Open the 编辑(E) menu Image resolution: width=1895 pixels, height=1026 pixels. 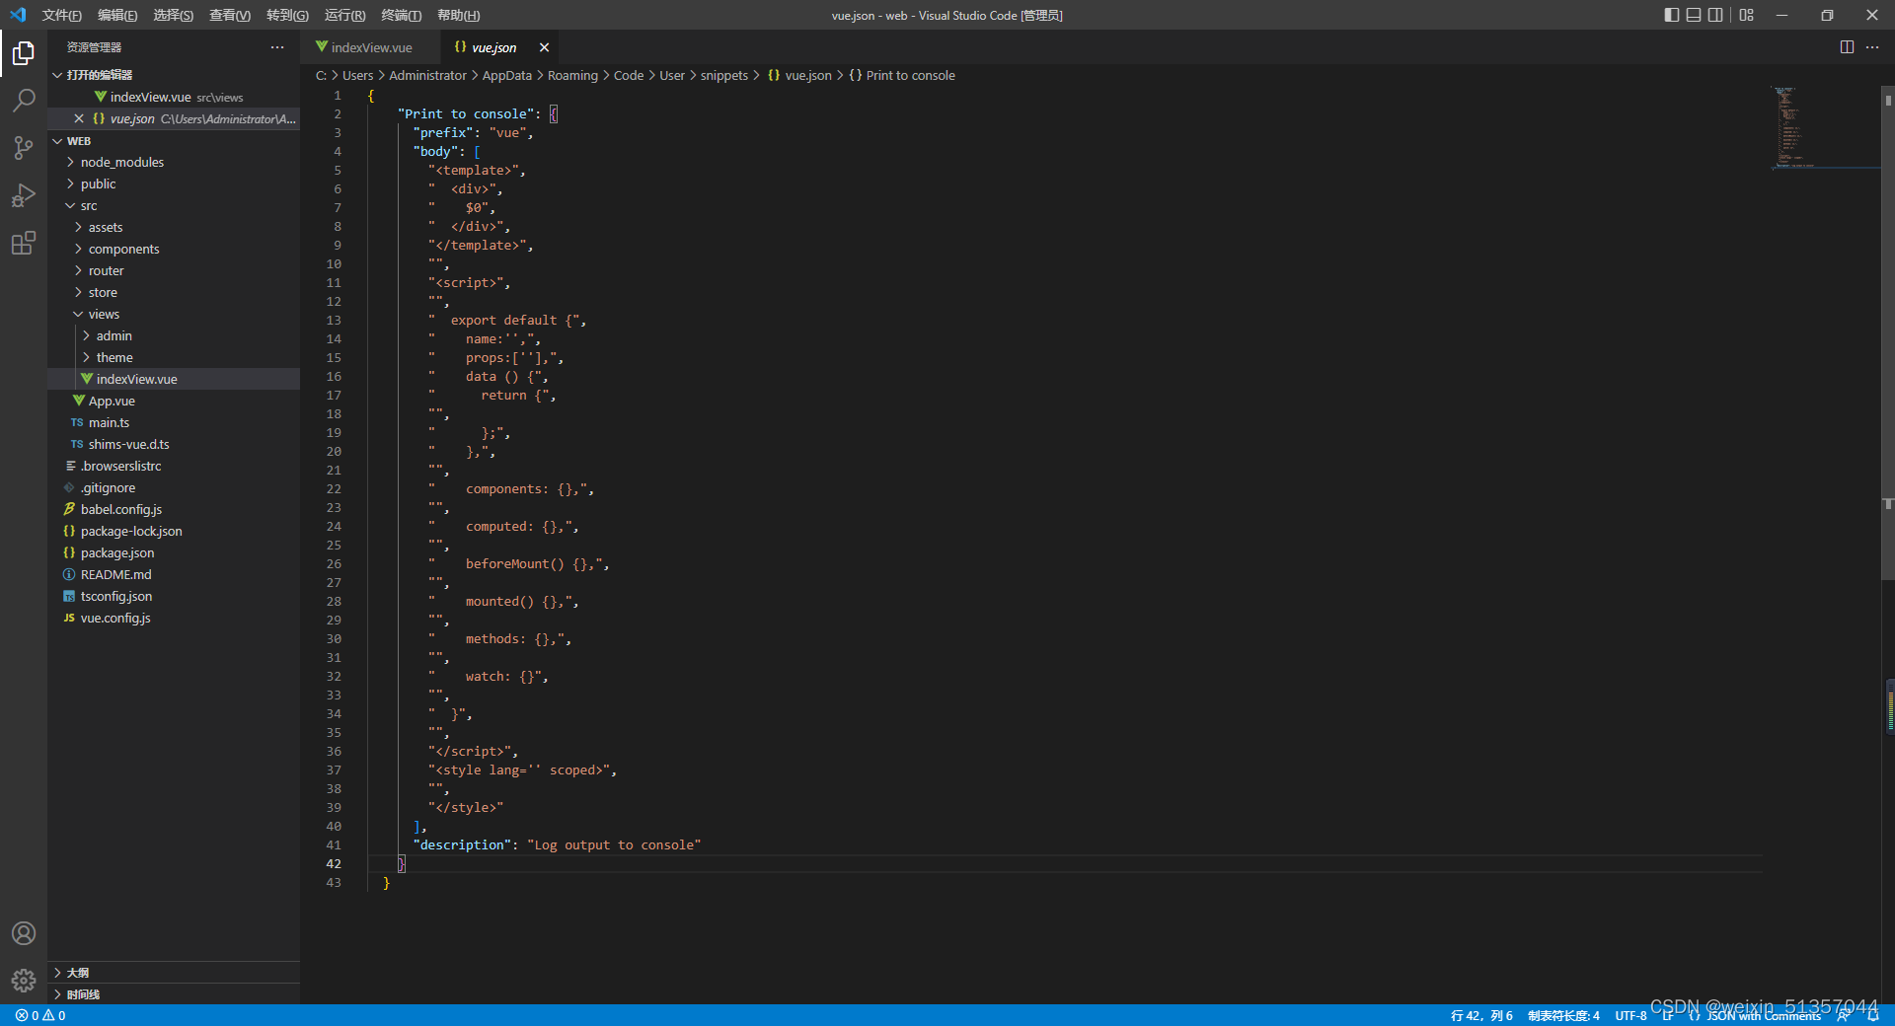[x=118, y=15]
